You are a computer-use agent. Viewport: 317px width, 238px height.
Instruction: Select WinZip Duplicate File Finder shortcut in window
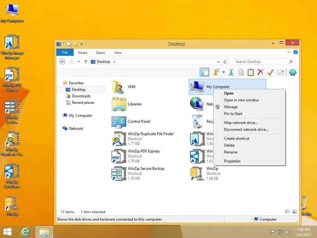pyautogui.click(x=143, y=139)
